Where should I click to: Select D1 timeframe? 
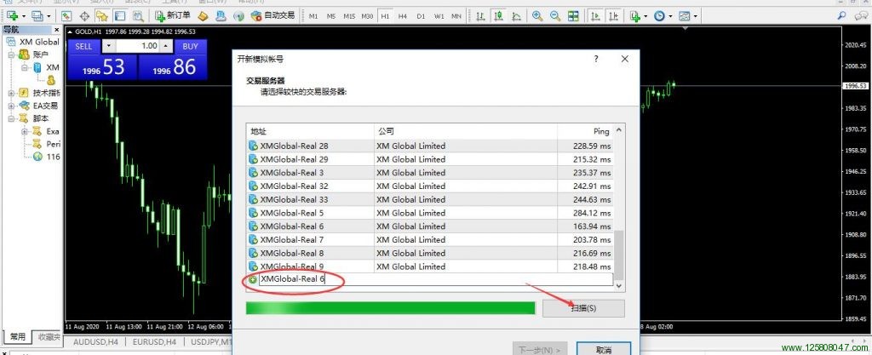[x=421, y=16]
